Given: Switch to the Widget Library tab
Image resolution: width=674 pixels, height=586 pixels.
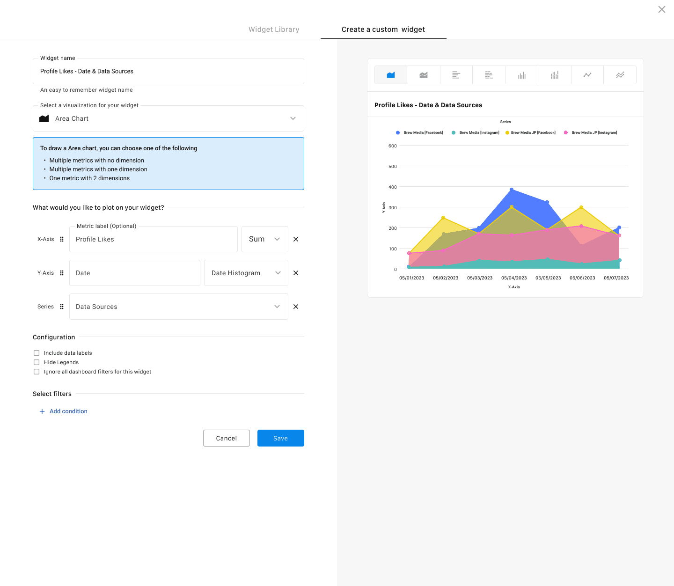Looking at the screenshot, I should tap(274, 29).
